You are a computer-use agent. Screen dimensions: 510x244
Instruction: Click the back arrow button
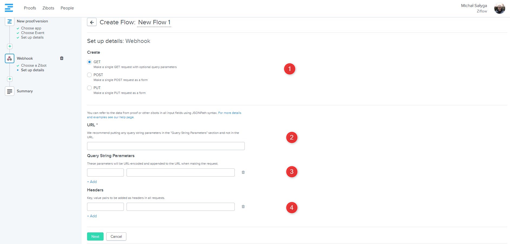pyautogui.click(x=92, y=22)
